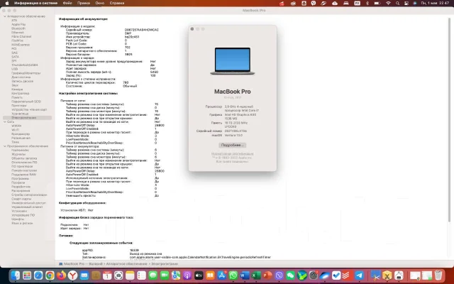The width and height of the screenshot is (454, 284).
Task: Open PowerPoint in the Dock
Action: [267, 275]
